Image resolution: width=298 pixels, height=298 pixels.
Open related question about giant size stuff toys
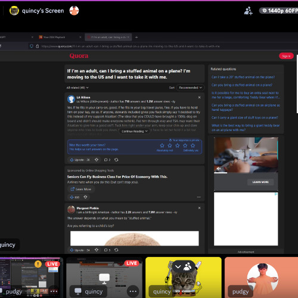click(245, 117)
